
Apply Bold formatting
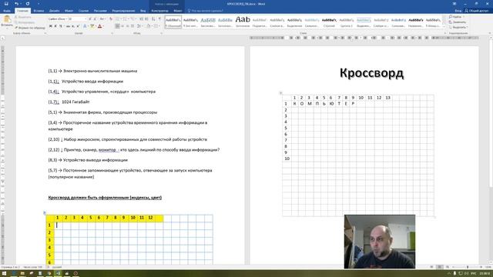51,26
